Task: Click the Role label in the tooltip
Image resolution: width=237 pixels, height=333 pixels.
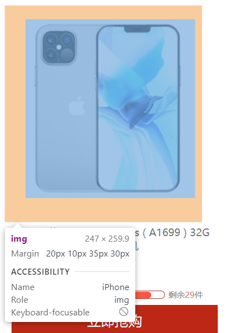Action: point(19,300)
